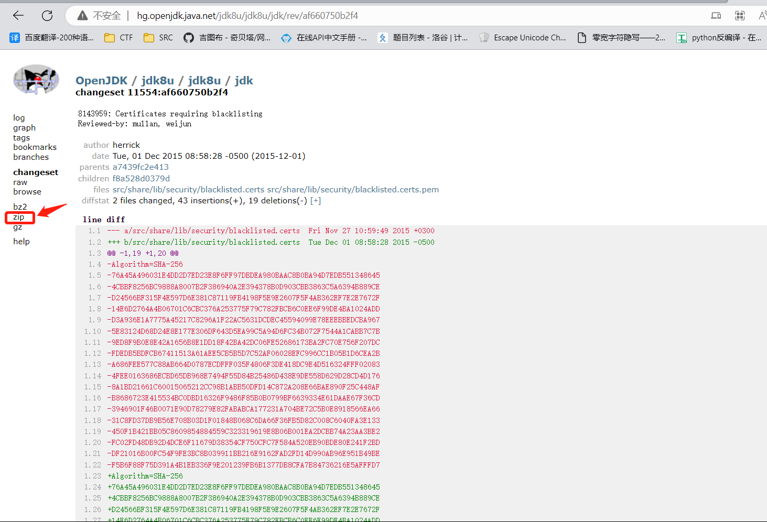This screenshot has width=767, height=522.
Task: Click the 'Reviewed-by: mullan, weijun' text
Action: pyautogui.click(x=135, y=124)
